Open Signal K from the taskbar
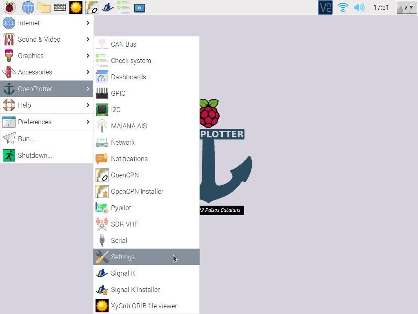418x314 pixels. coord(107,7)
